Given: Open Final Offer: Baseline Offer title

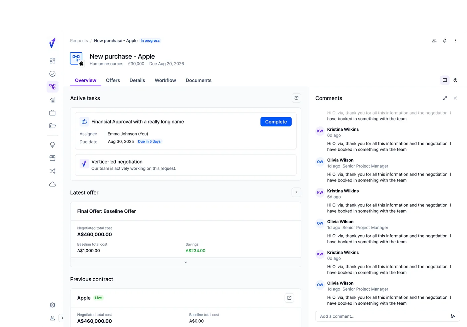Looking at the screenshot, I should [107, 211].
